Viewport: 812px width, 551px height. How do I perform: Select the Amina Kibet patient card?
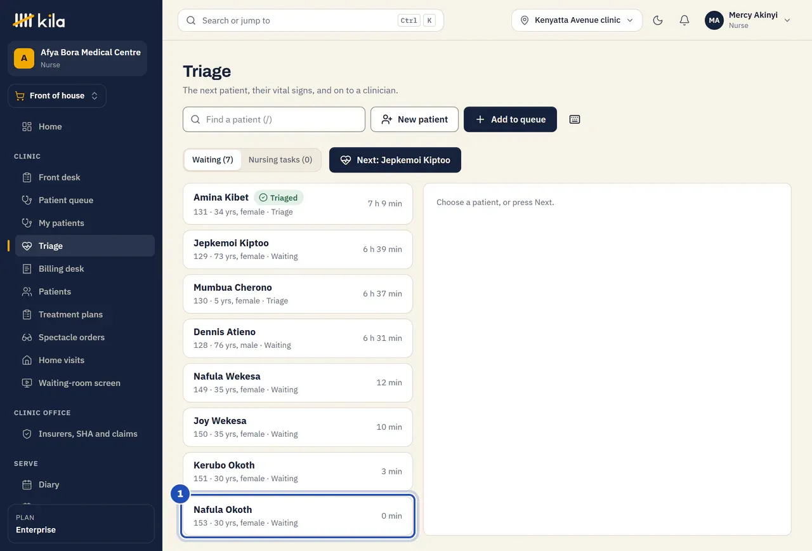pos(298,204)
